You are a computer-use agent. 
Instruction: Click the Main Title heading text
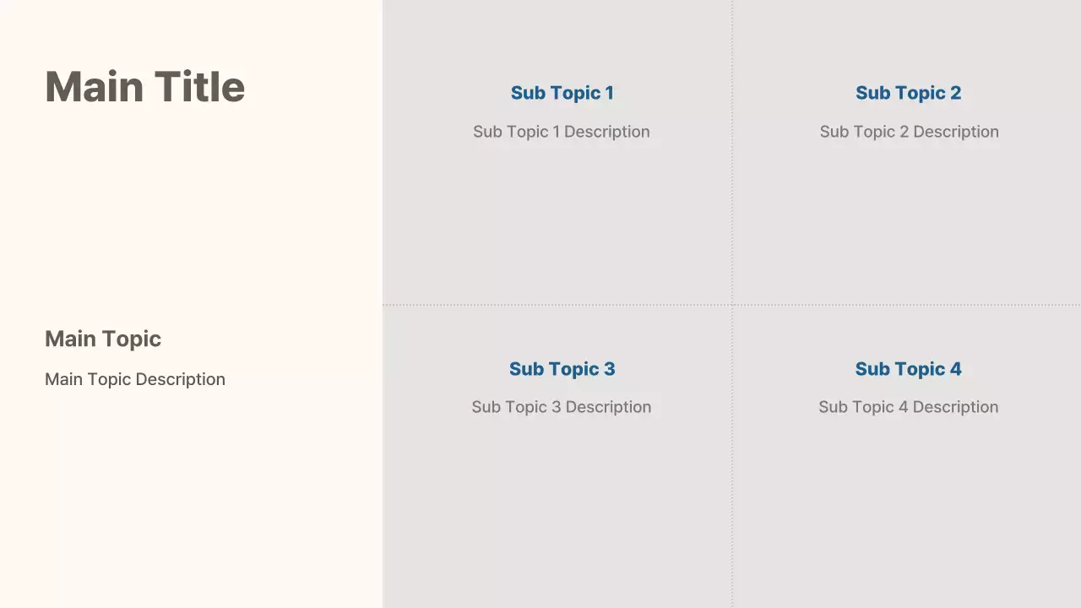(x=144, y=87)
